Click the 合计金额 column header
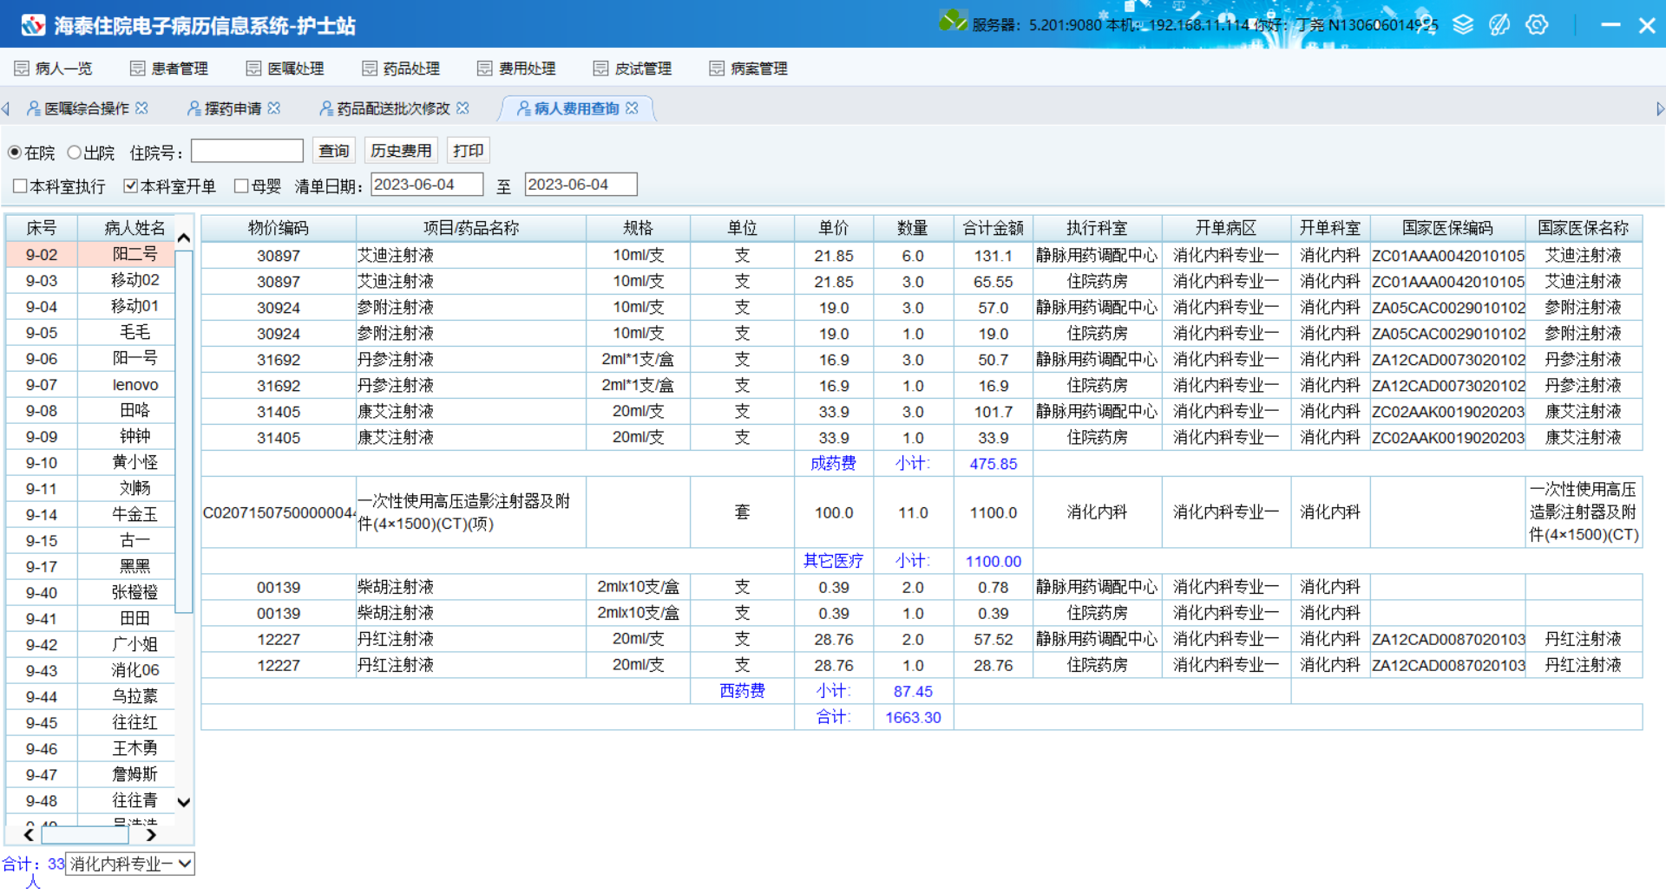This screenshot has height=893, width=1666. tap(994, 228)
